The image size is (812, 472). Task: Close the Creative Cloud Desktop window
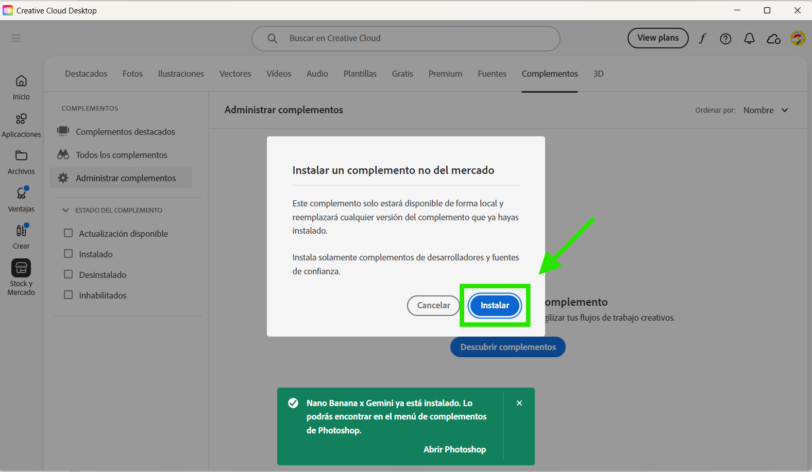tap(797, 10)
